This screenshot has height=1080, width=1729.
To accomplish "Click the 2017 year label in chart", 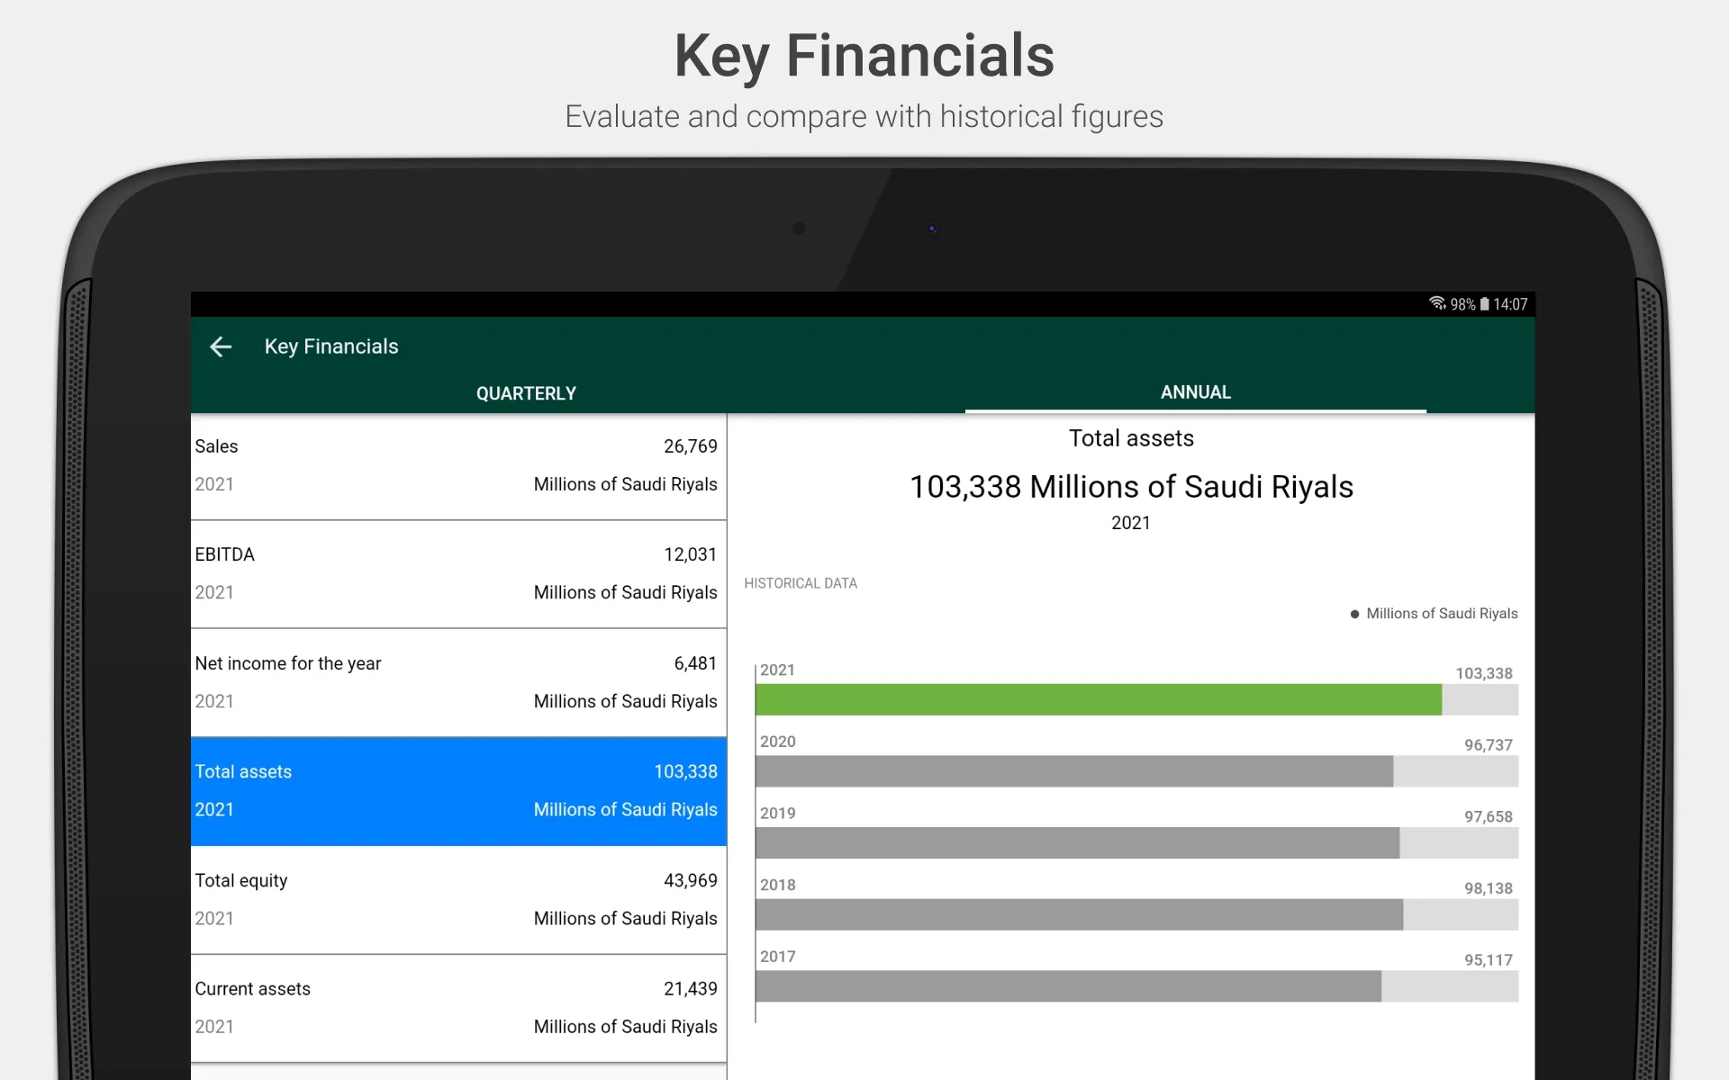I will tap(777, 957).
